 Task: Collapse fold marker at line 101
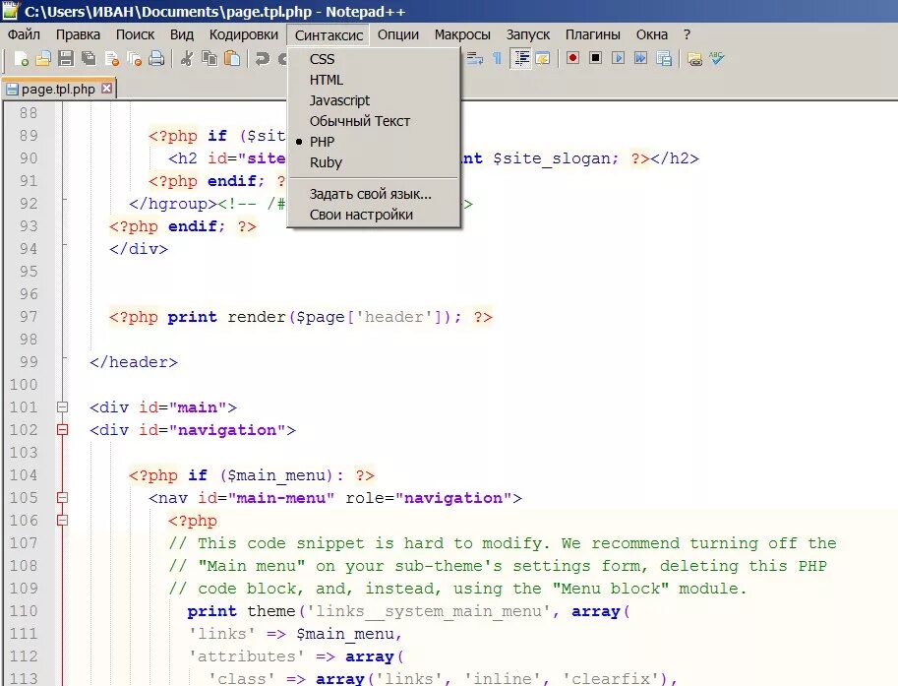coord(62,407)
